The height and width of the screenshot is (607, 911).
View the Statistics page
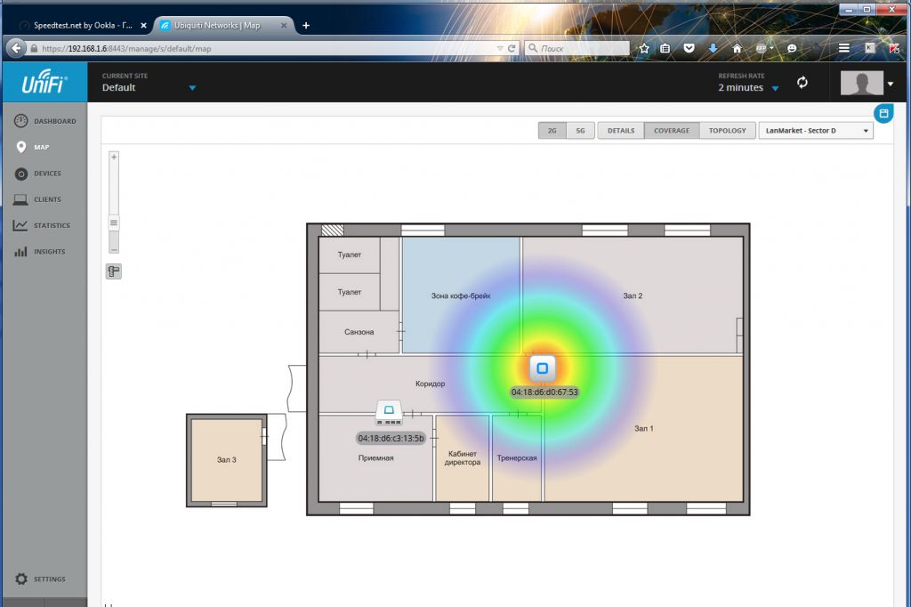(x=44, y=225)
